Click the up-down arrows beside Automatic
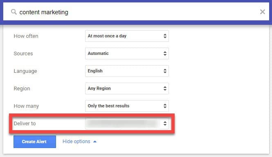 (165, 53)
